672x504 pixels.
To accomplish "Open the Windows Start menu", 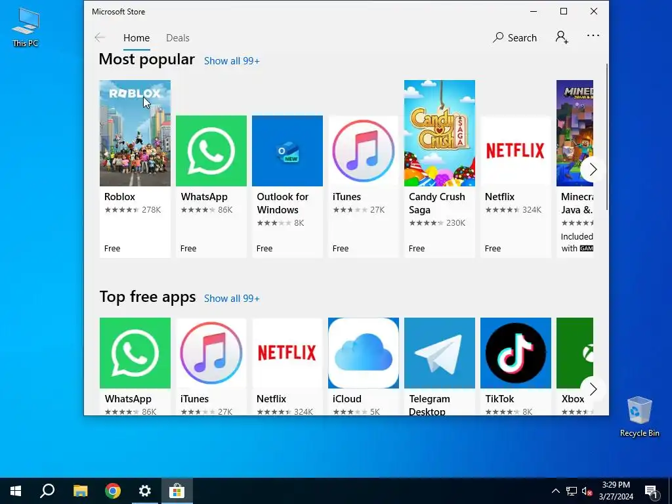I will pyautogui.click(x=16, y=491).
